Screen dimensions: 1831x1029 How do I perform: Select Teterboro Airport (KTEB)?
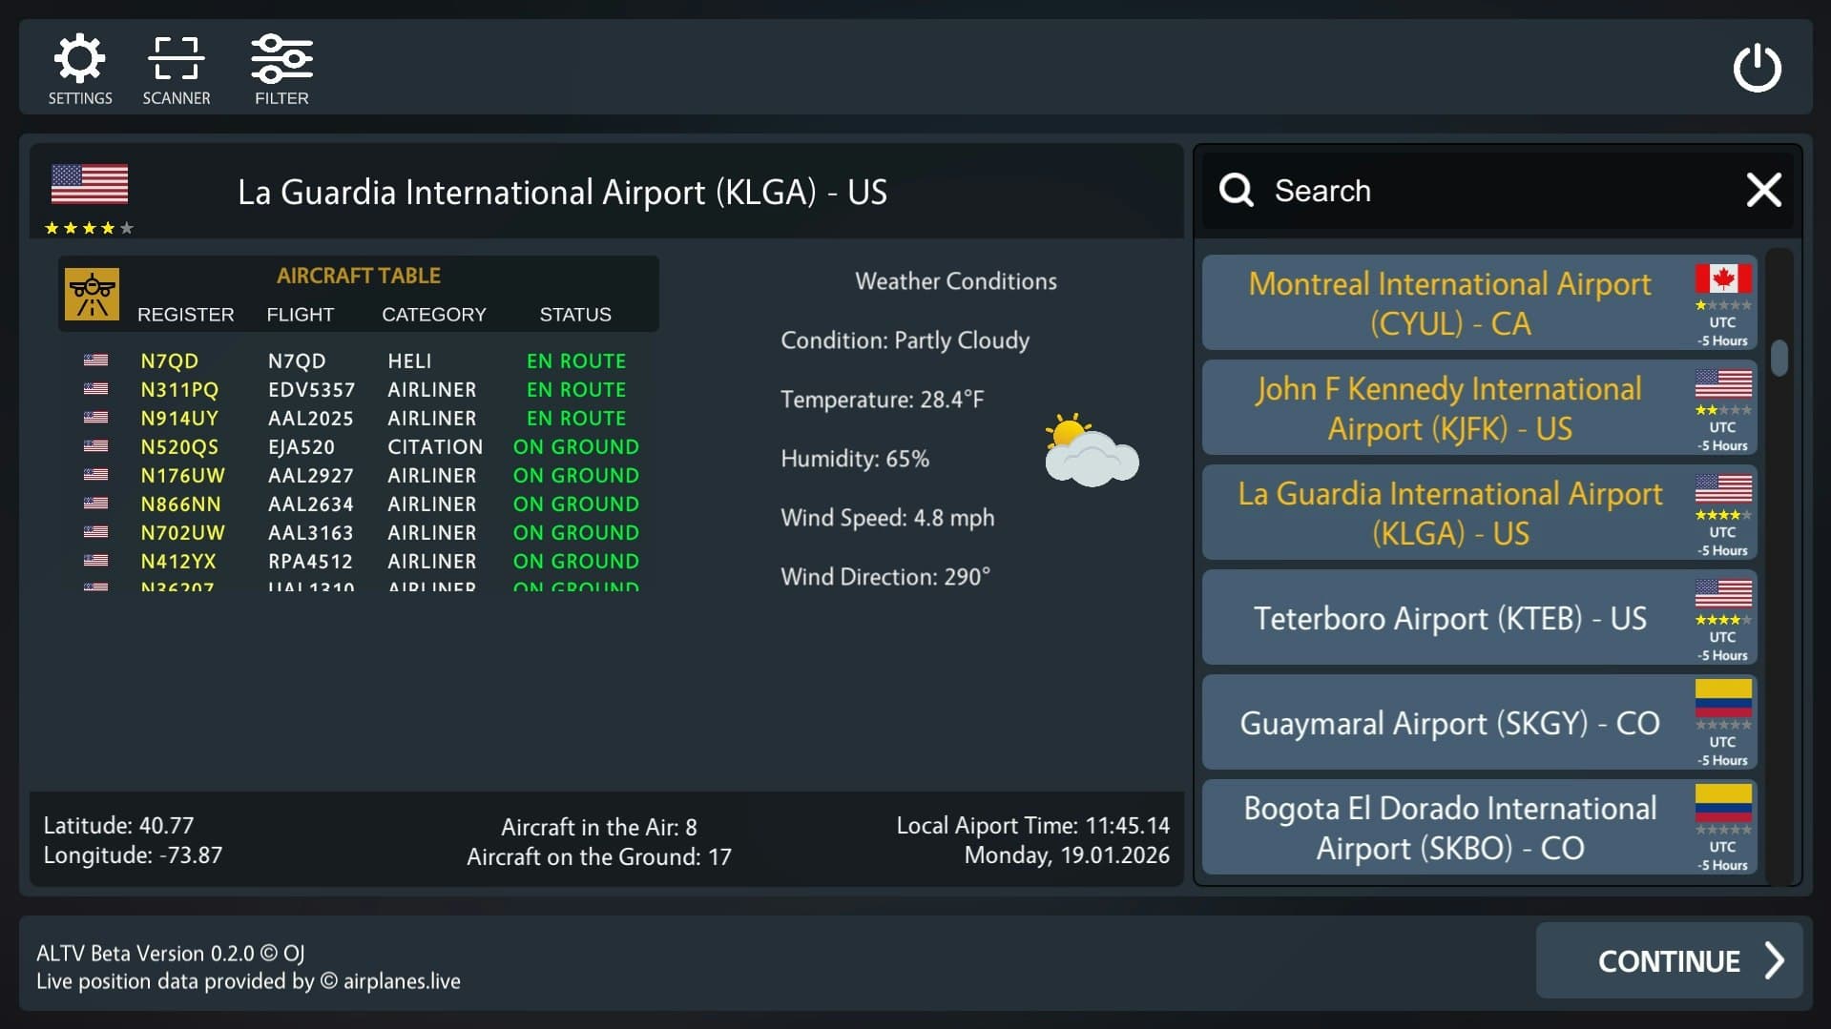[x=1450, y=617]
